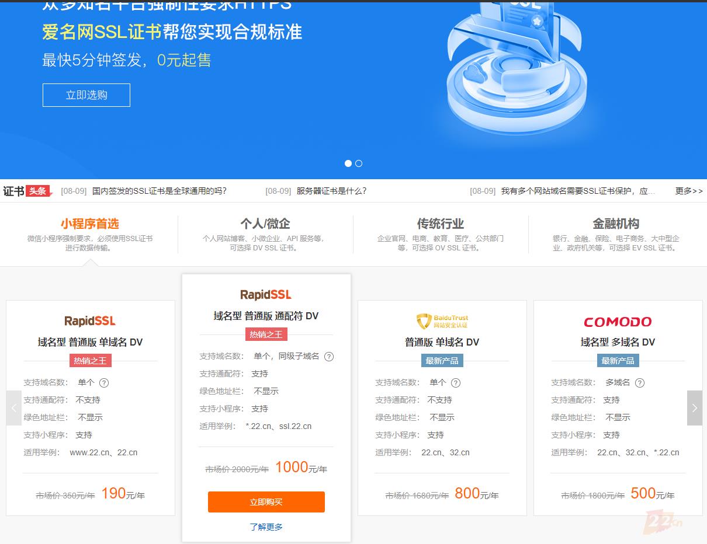Click the RapidSSL logo on the highlighted wildcard card
Viewport: 707px width, 544px height.
tap(266, 295)
